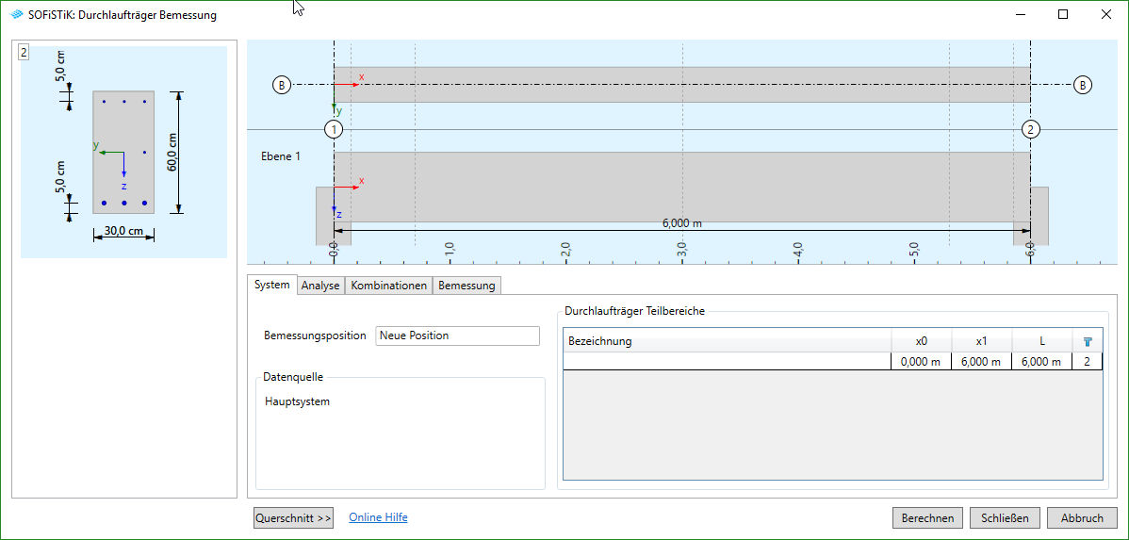Click the SOFiSTiK application logo icon
Screen dimensions: 1129x540
[16, 15]
